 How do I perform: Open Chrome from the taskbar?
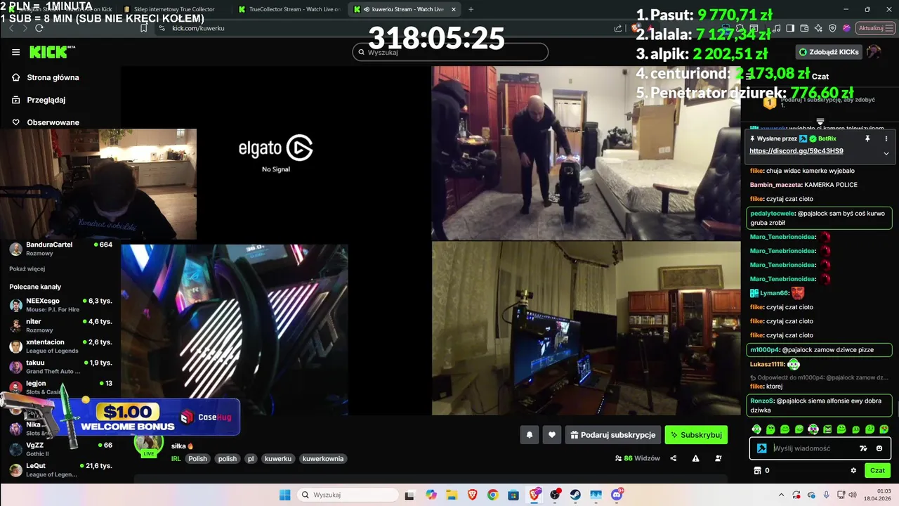point(492,495)
